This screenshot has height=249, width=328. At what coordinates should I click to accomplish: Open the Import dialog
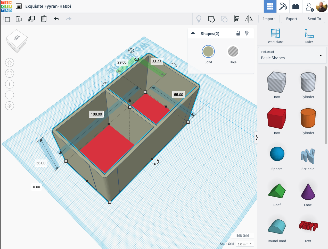[269, 19]
